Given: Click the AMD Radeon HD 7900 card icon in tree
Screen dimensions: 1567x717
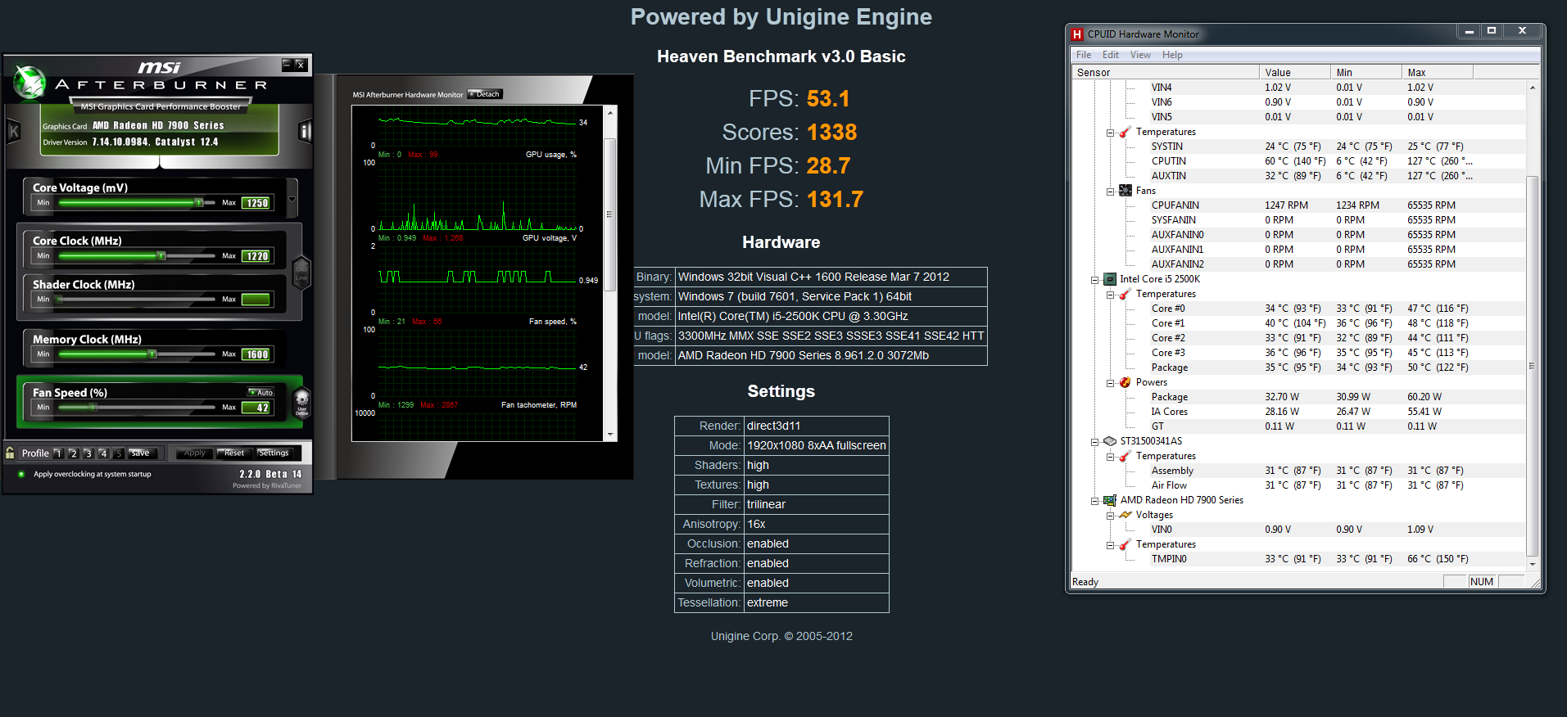Looking at the screenshot, I should coord(1110,500).
